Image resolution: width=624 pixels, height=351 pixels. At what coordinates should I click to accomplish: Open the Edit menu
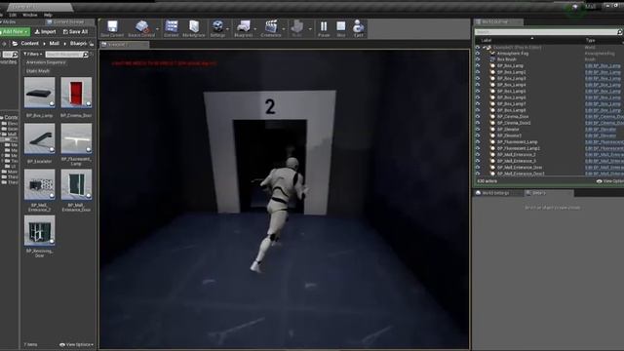click(13, 15)
